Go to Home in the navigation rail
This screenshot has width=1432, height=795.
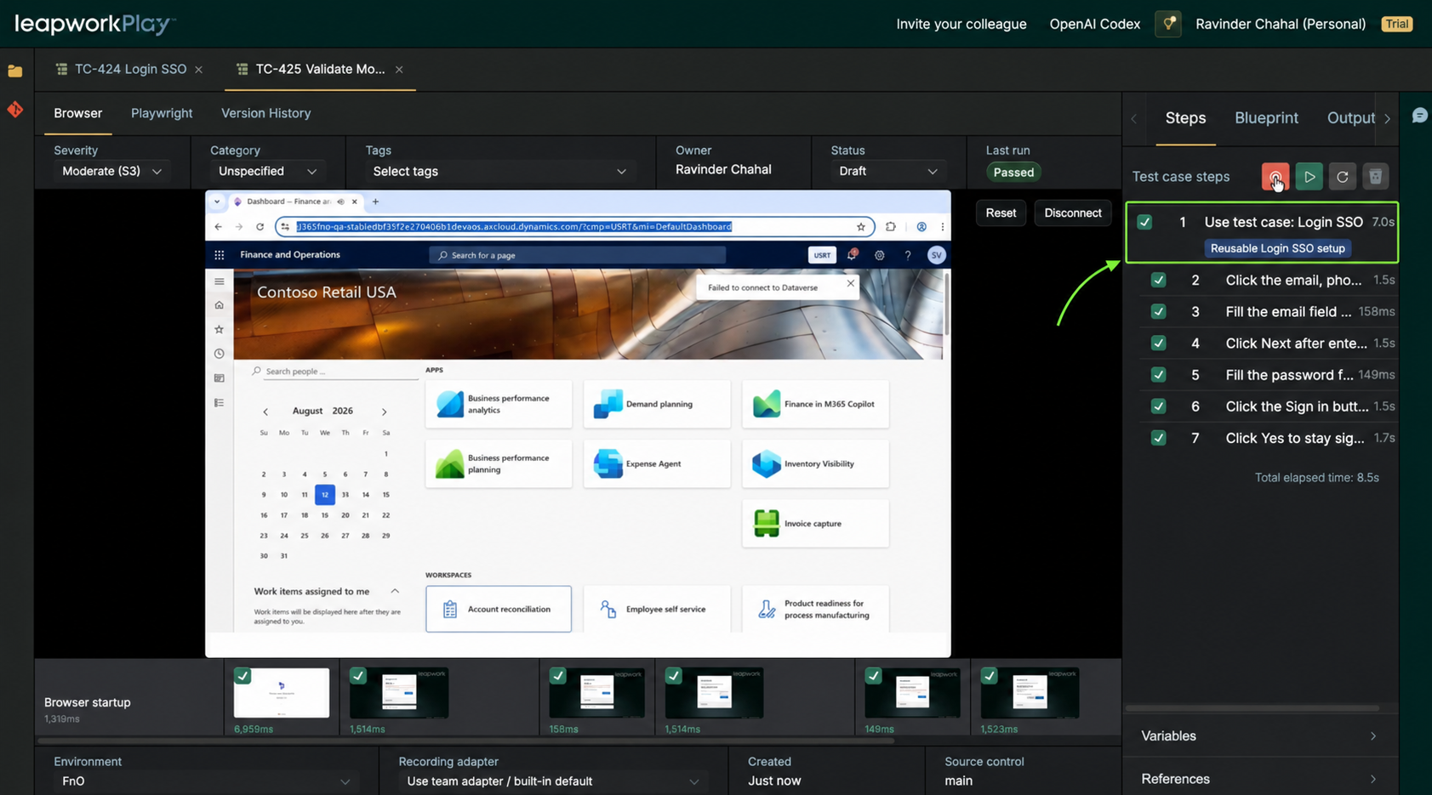click(220, 305)
